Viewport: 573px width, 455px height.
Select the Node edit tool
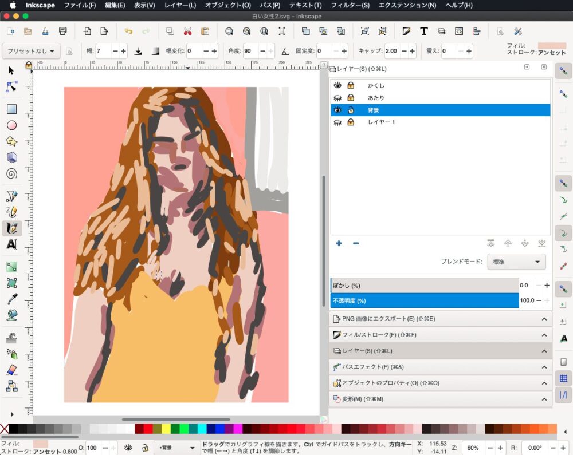[11, 86]
